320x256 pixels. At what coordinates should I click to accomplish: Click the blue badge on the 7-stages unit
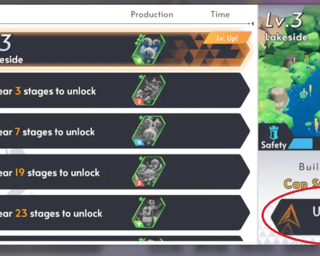[x=140, y=142]
